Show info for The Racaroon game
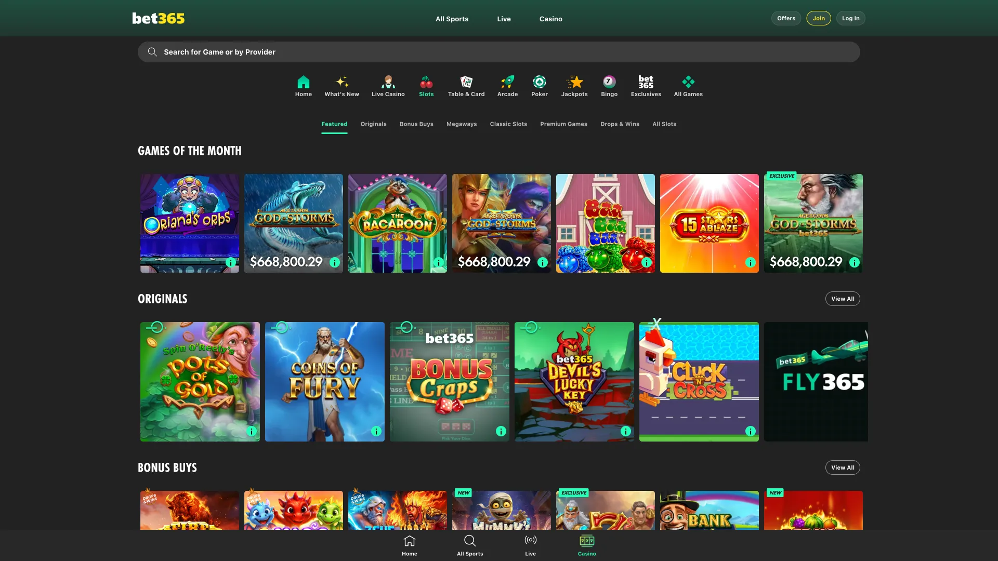998x561 pixels. (439, 262)
